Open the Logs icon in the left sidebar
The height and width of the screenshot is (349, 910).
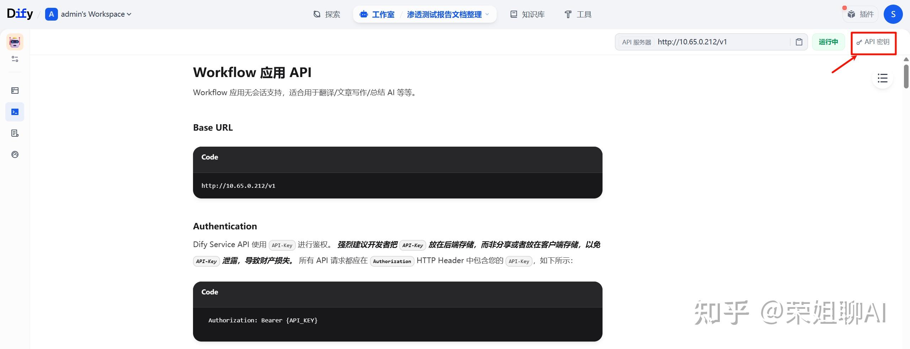[x=15, y=133]
